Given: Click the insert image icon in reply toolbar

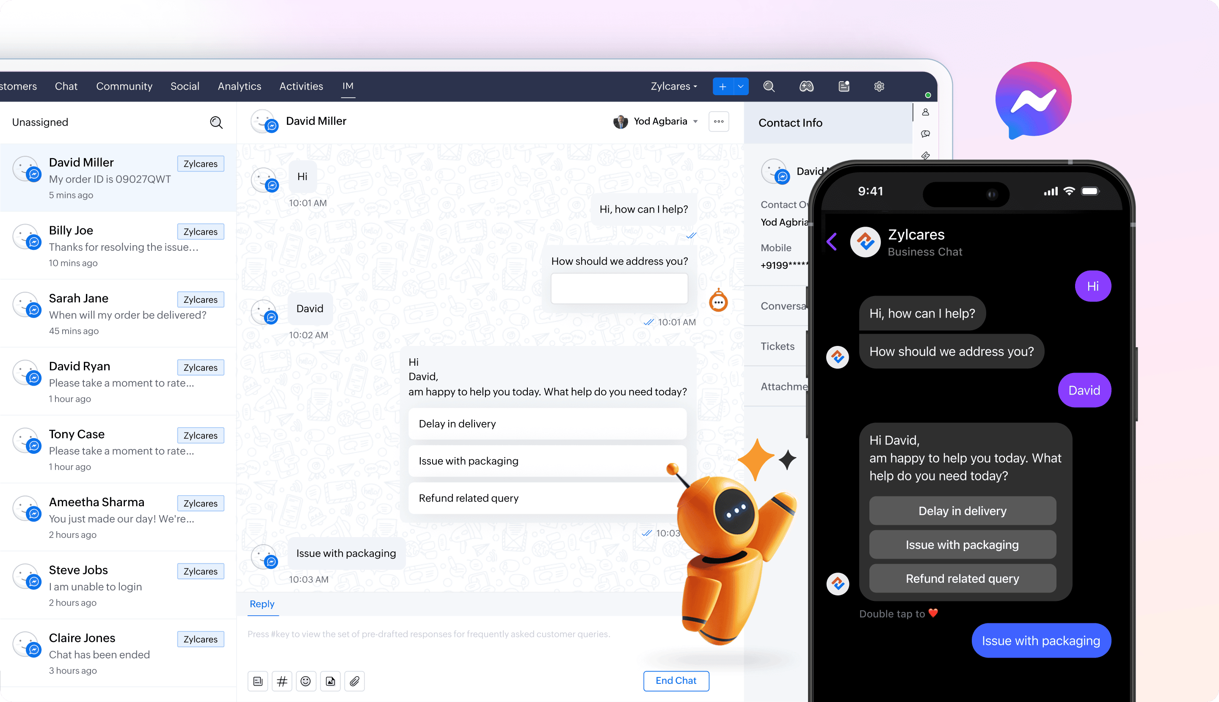Looking at the screenshot, I should pyautogui.click(x=330, y=681).
